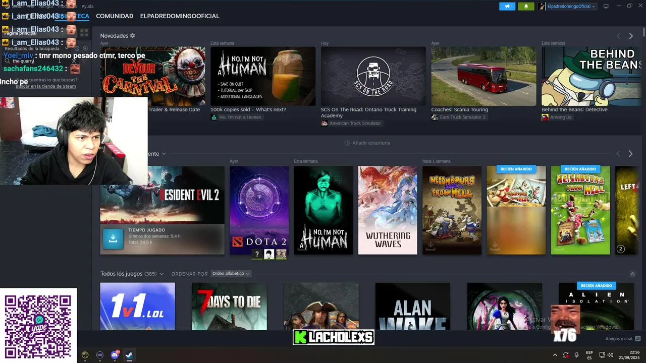Open the volume tray icon

pyautogui.click(x=610, y=355)
